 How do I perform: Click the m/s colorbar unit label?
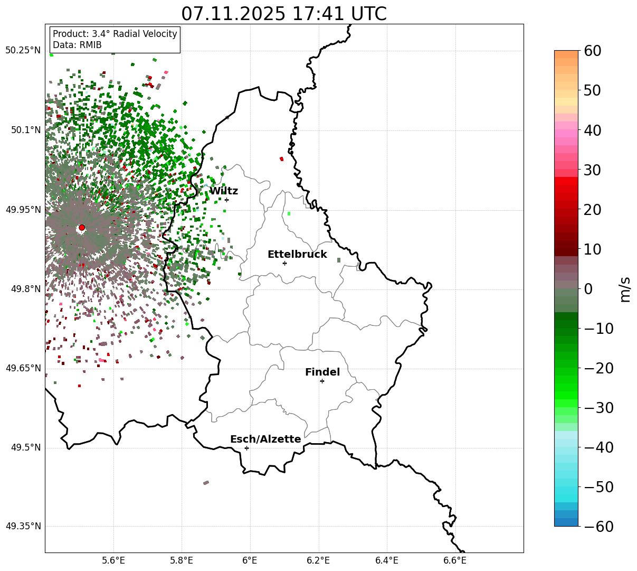click(625, 288)
